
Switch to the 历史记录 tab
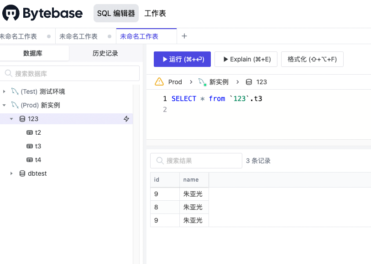tap(105, 53)
